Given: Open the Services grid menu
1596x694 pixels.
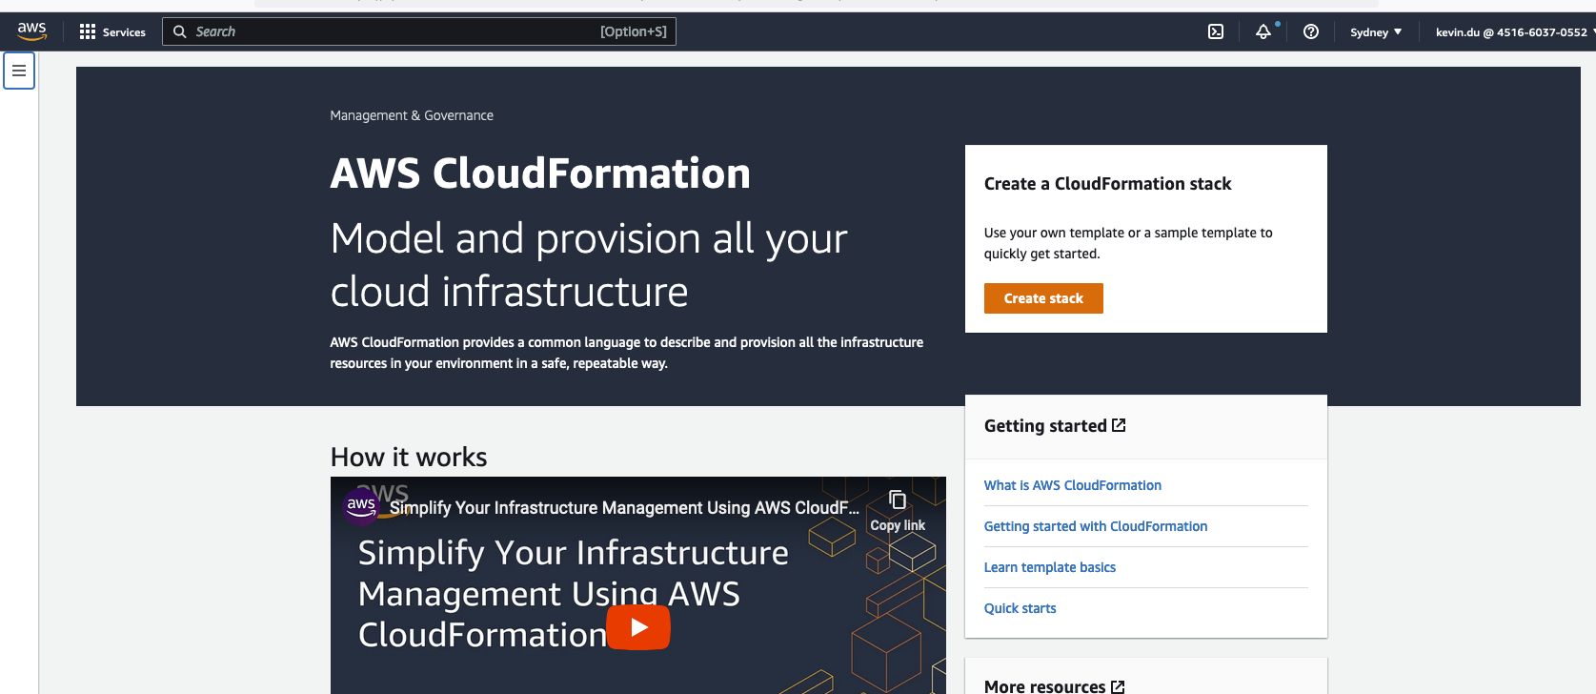Looking at the screenshot, I should pyautogui.click(x=88, y=31).
